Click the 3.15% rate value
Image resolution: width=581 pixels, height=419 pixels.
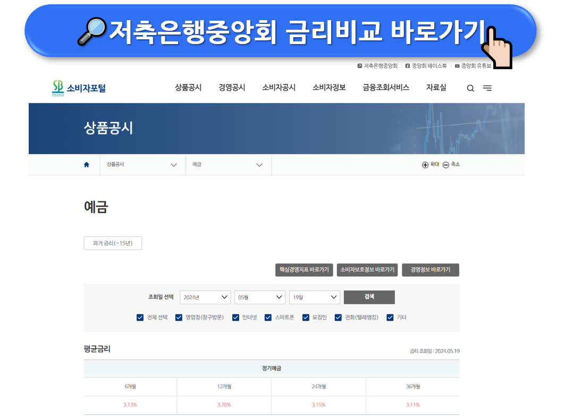(x=318, y=405)
